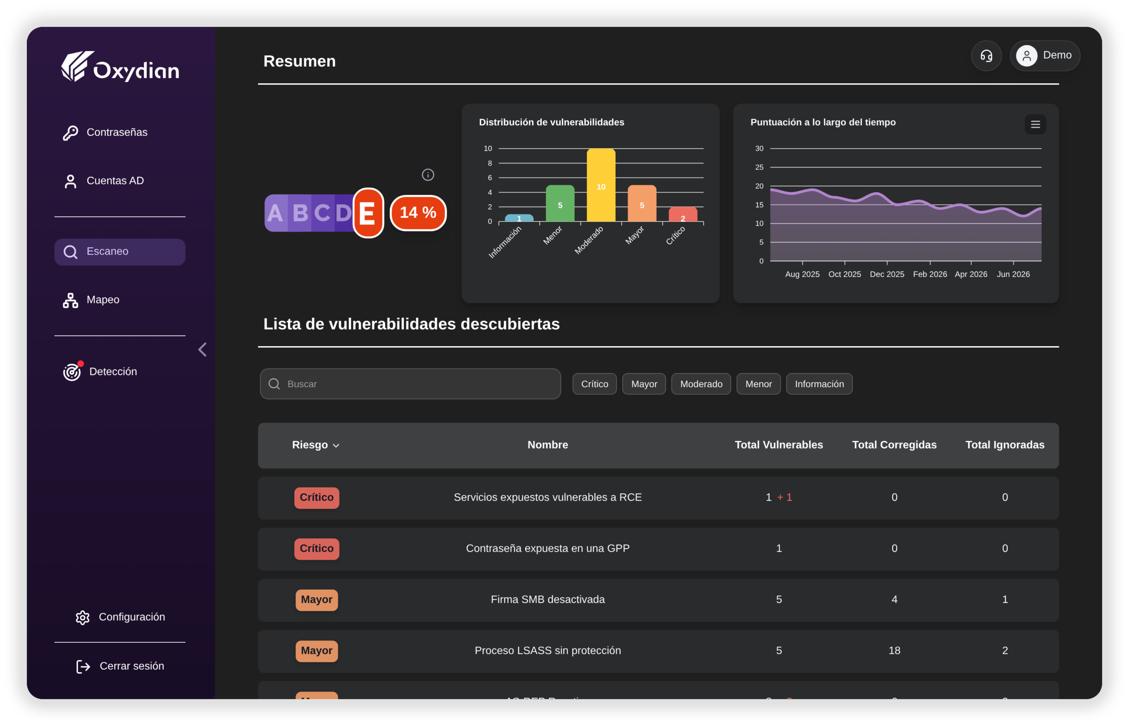Click the Nombre column header

pyautogui.click(x=548, y=445)
